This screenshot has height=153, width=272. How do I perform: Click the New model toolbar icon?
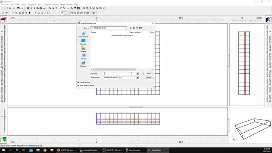click(x=3, y=8)
